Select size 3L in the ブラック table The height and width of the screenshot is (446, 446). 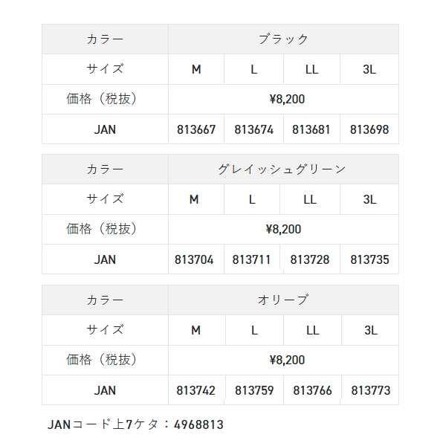click(x=369, y=69)
